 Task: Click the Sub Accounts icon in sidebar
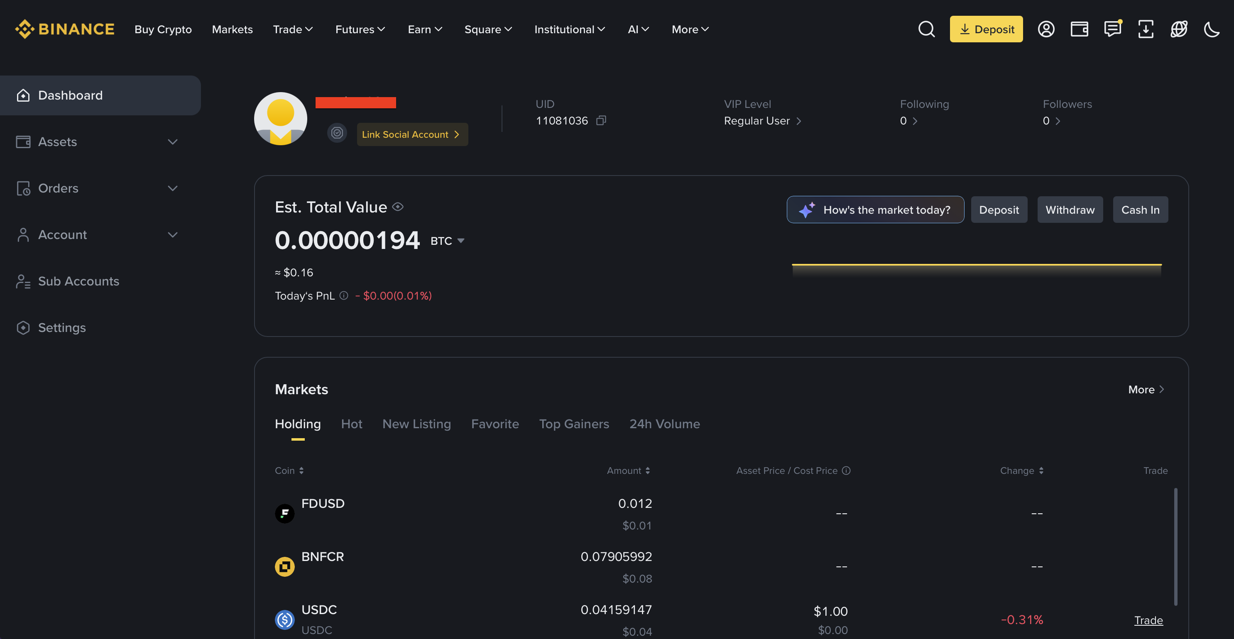(23, 281)
